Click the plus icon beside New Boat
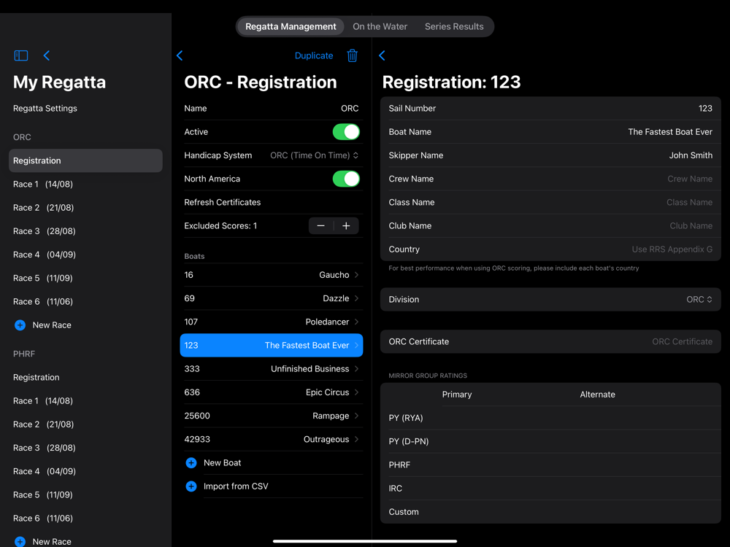This screenshot has width=730, height=547. (x=191, y=463)
